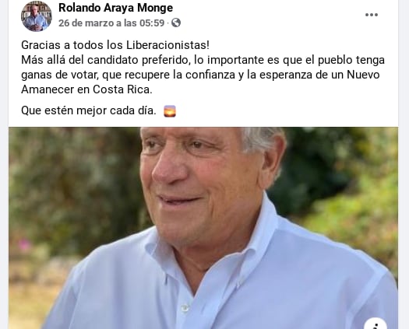Open Rolando Araya Monge's profile picture
409x329 pixels.
pyautogui.click(x=37, y=16)
